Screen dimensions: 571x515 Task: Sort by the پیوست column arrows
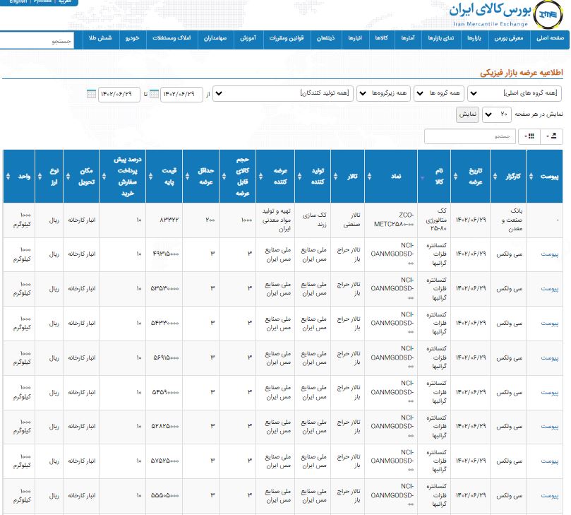tap(531, 177)
